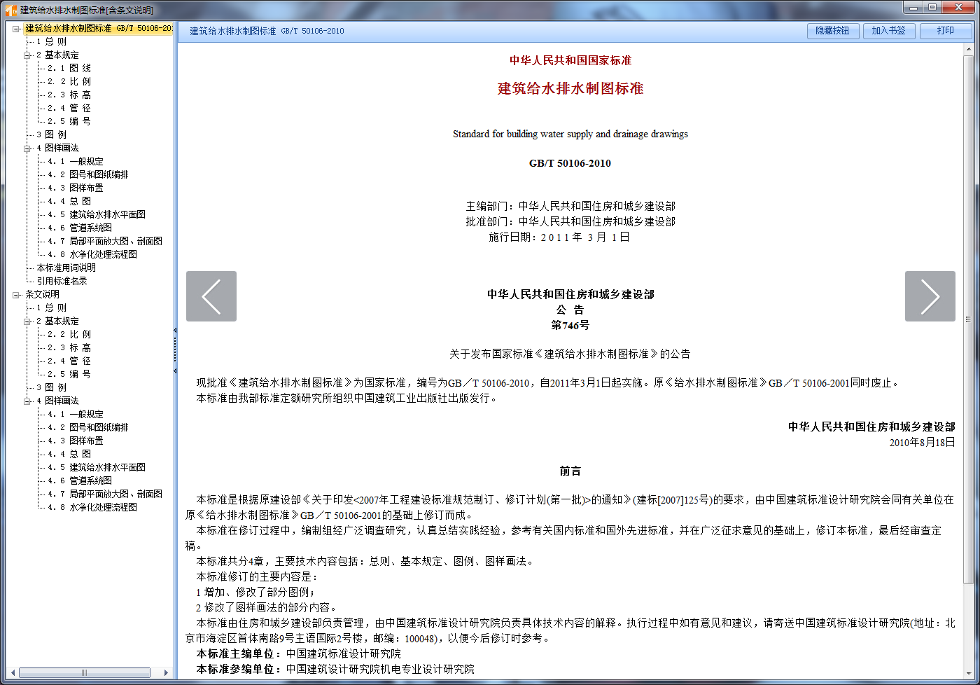Screen dimensions: 980x685
Task: Collapse the root 建筑给水排水制图标准 tree node
Action: coord(16,29)
